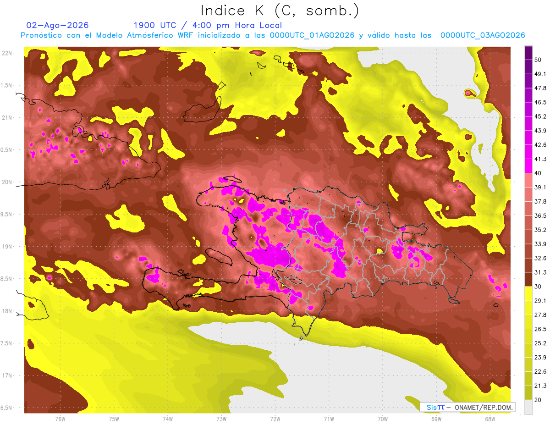Click the valid-until stamp "0000UTC_03AGO2026"
This screenshot has width=550, height=425.
[x=483, y=35]
